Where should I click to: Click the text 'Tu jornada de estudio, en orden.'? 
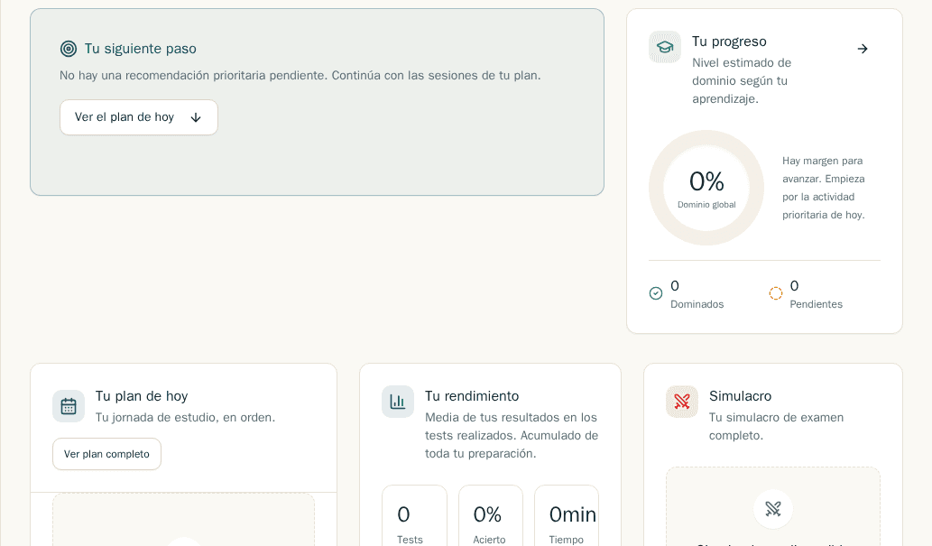(x=186, y=418)
